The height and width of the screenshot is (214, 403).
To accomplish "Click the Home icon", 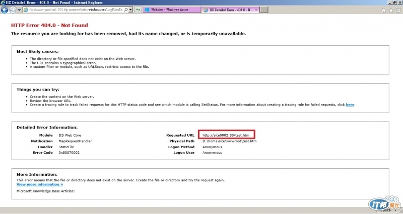I will point(384,10).
